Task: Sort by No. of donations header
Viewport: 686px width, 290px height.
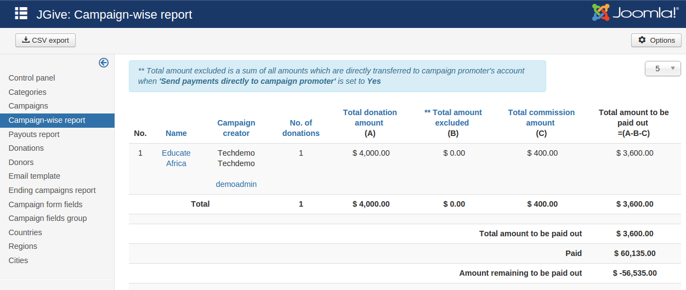Action: [301, 128]
